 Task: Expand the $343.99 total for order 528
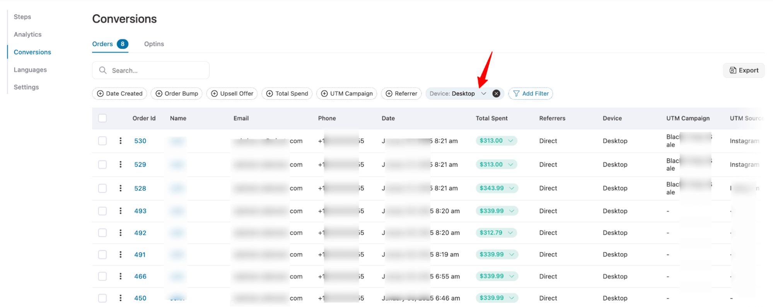click(x=497, y=188)
